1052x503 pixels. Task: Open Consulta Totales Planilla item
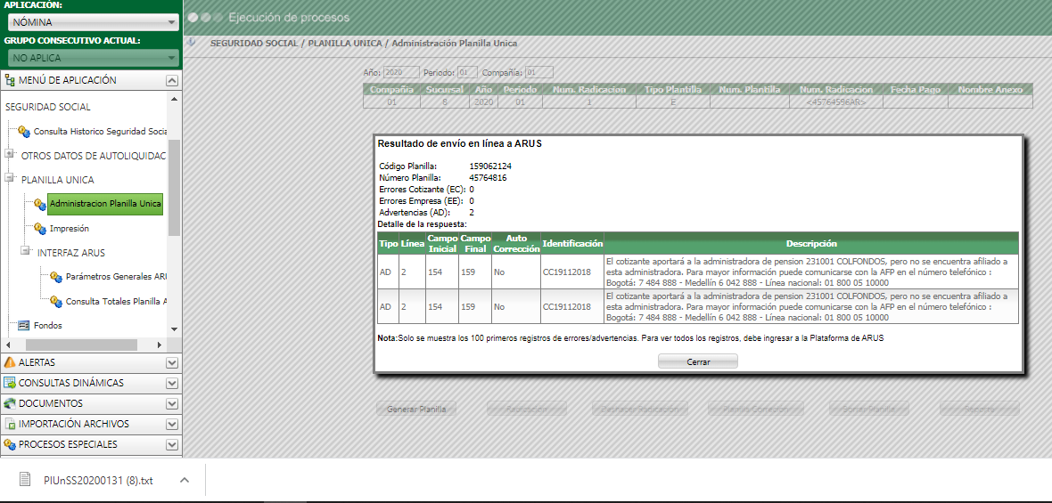(116, 302)
